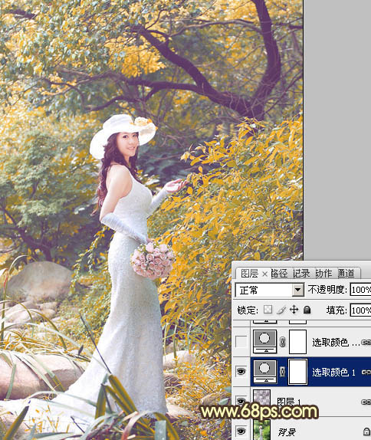Click adjustment thumbnail of hidden 选取颜色… layer
This screenshot has height=440, width=371.
264,342
